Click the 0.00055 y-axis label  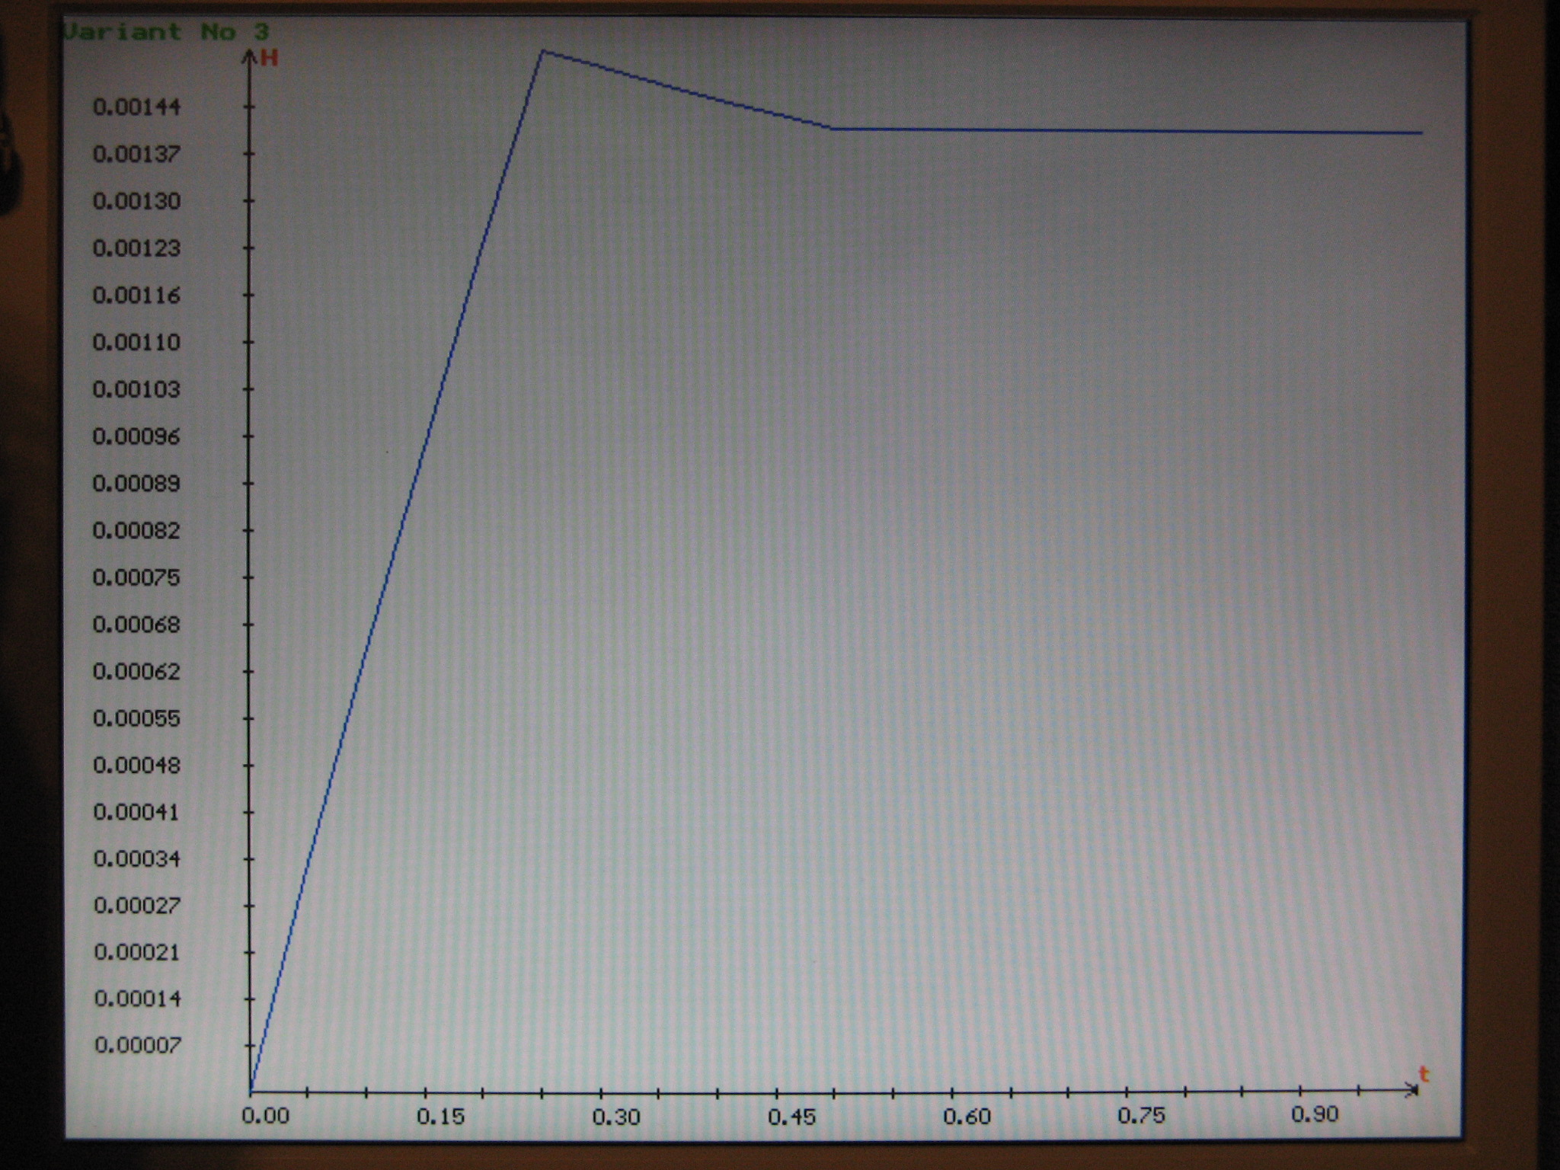pyautogui.click(x=136, y=718)
